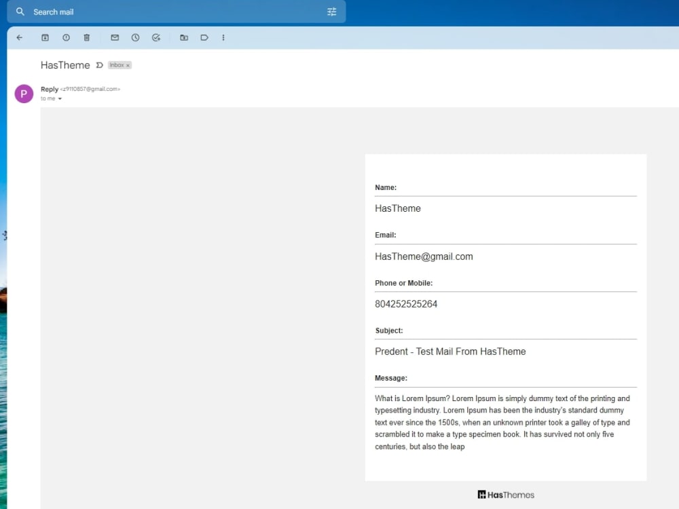Toggle importance marker next to HasTheme subject
Screen dimensions: 679x509
tap(100, 65)
